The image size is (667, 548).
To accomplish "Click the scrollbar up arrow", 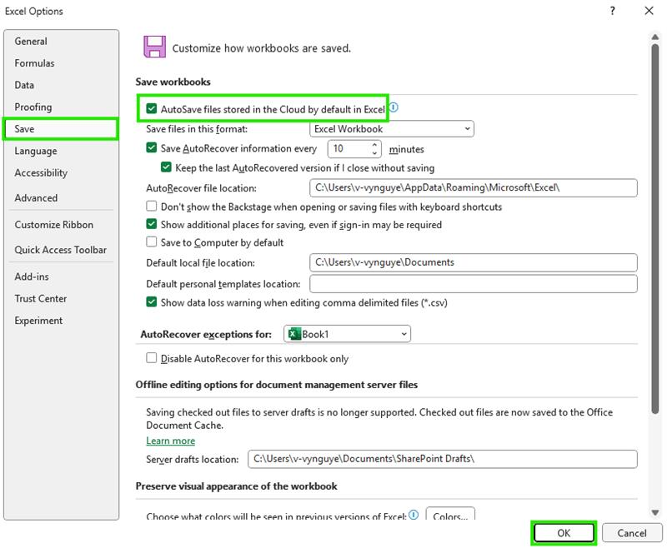I will click(x=655, y=37).
